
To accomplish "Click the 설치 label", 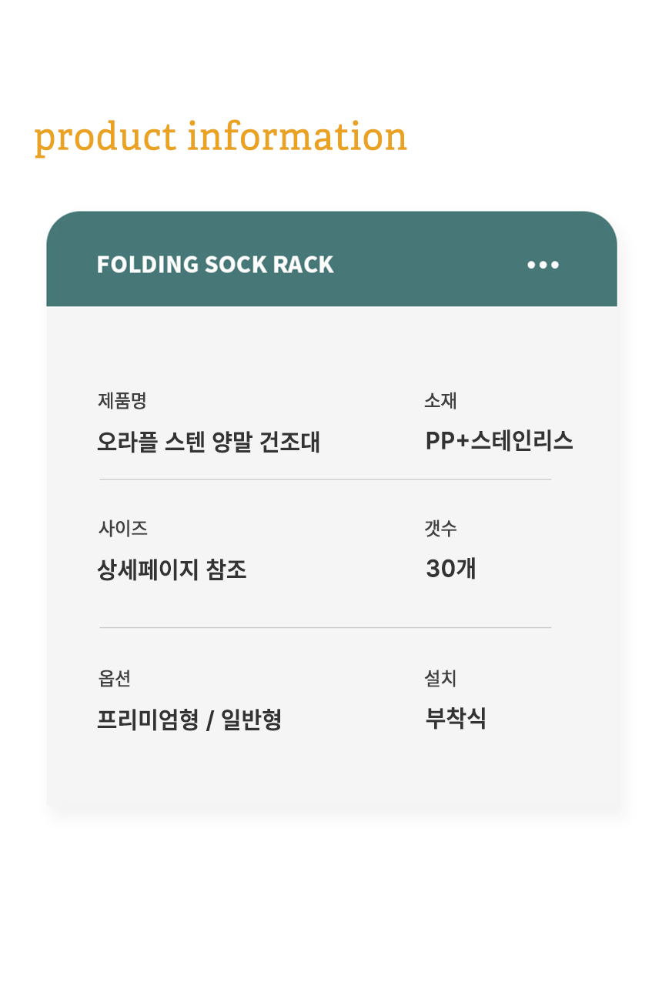I will click(x=440, y=678).
